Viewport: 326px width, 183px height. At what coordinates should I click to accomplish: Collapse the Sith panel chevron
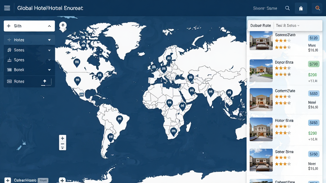(49, 26)
